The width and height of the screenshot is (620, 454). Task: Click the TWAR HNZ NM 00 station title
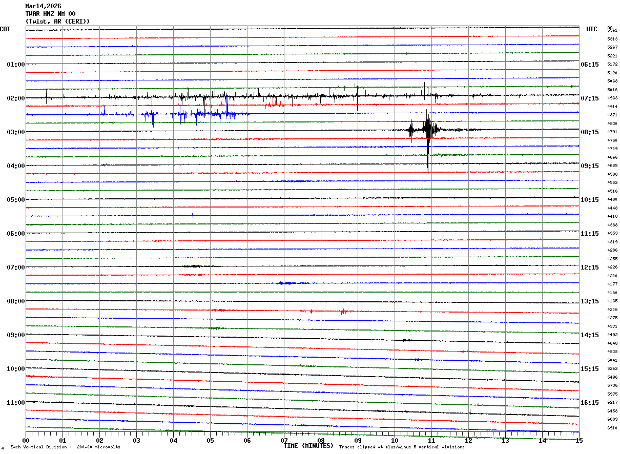click(x=50, y=14)
